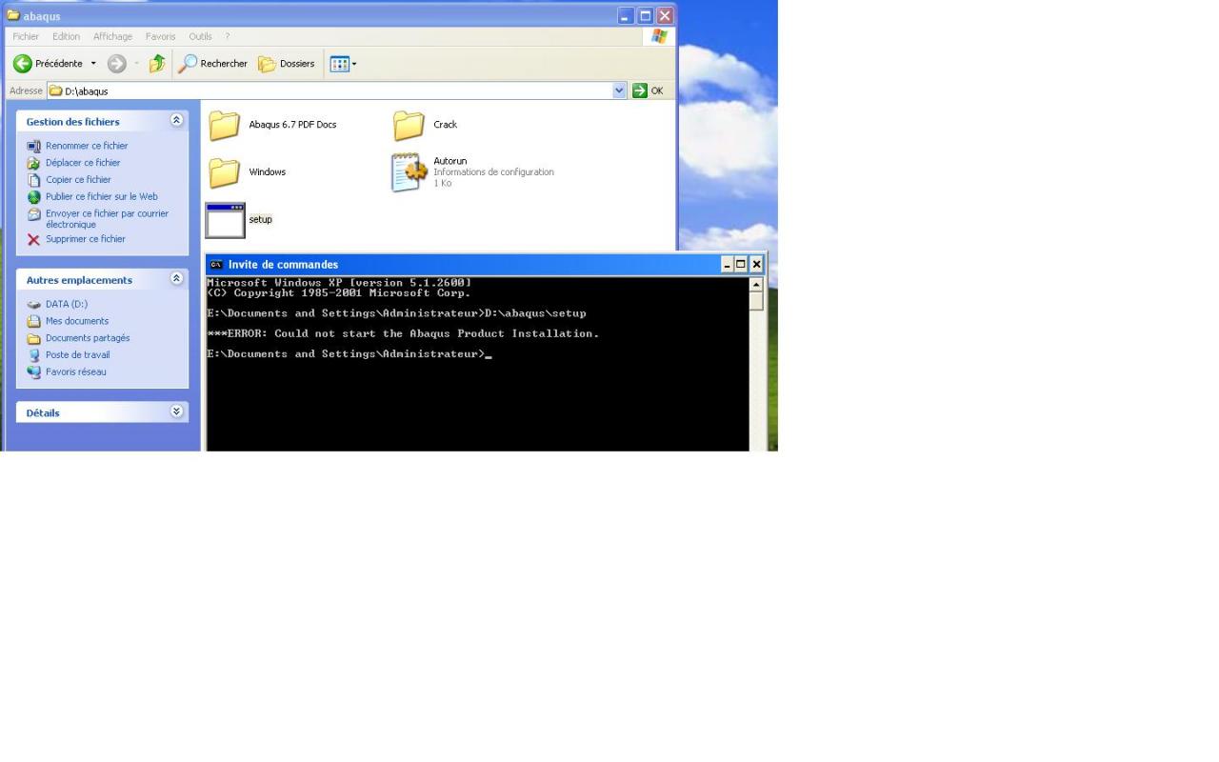
Task: Open the address bar dropdown list
Action: coord(620,90)
